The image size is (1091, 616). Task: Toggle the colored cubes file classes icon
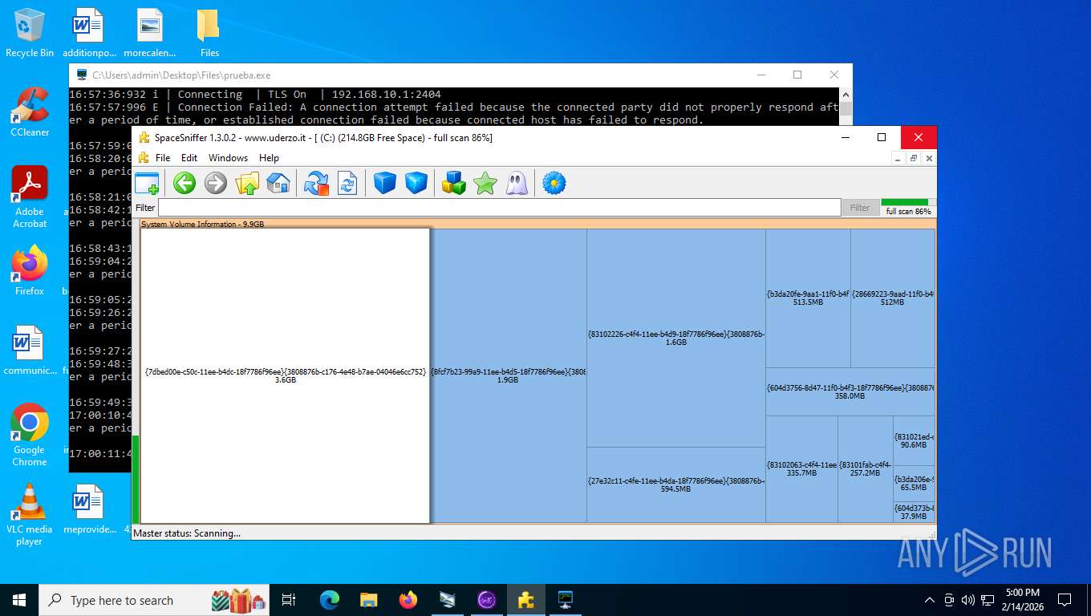[454, 183]
